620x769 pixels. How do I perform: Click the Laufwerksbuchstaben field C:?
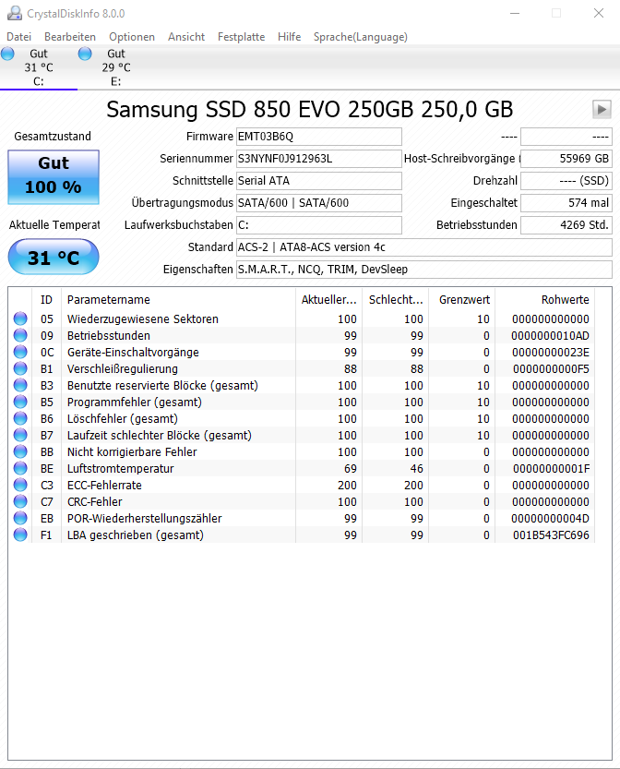319,225
